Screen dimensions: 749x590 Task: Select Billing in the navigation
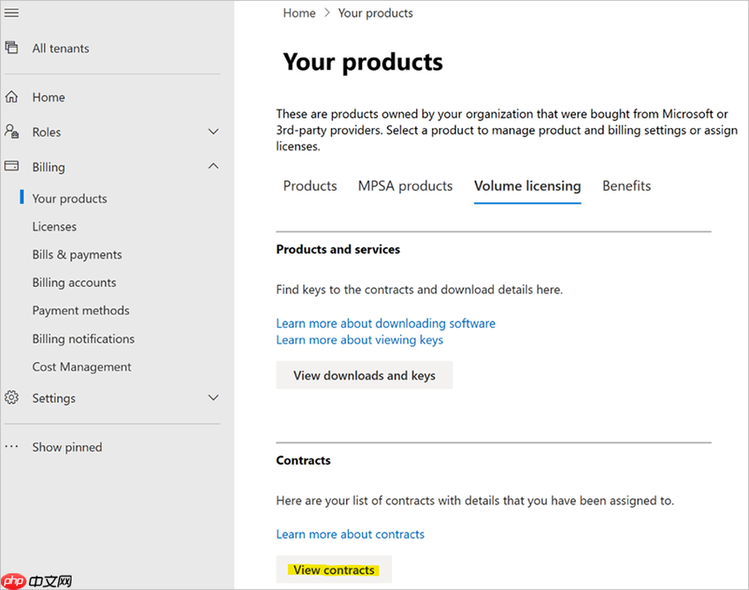point(49,167)
